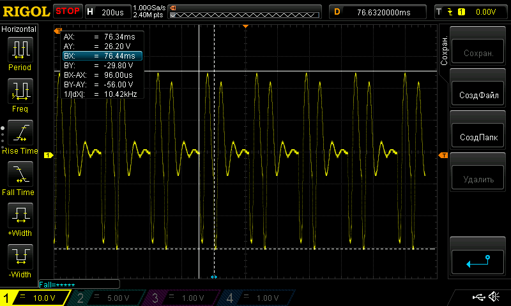The image size is (511, 306).
Task: Click the STOP run status indicator
Action: pos(68,11)
